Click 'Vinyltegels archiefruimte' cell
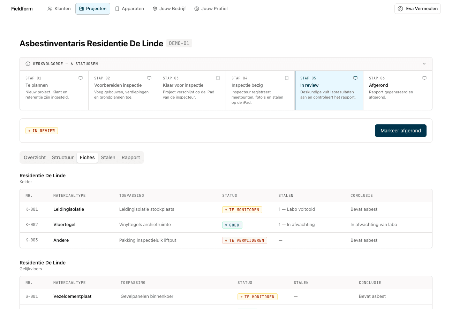Viewport: 452px width, 309px height. (x=145, y=225)
